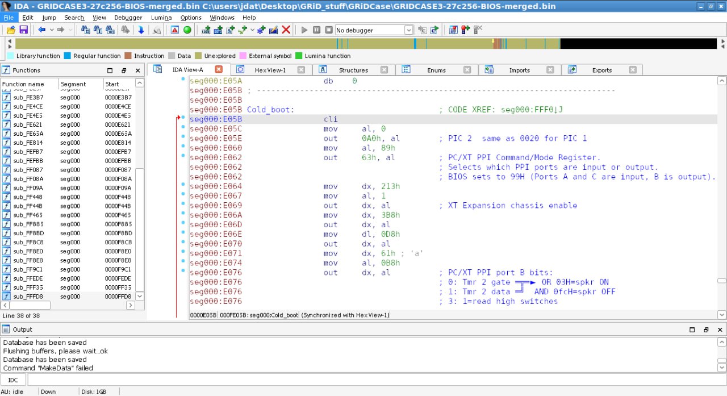Click the Open file folder icon
The width and height of the screenshot is (727, 396).
(11, 30)
